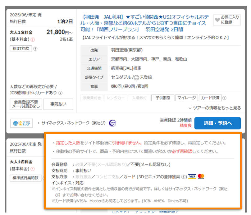Open the tour title link for 関西フリープラン

146,23
